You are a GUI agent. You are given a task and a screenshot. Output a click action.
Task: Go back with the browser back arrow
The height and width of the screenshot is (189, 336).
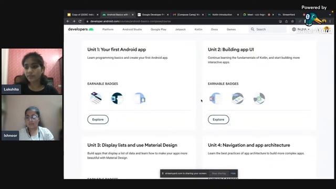[68, 21]
